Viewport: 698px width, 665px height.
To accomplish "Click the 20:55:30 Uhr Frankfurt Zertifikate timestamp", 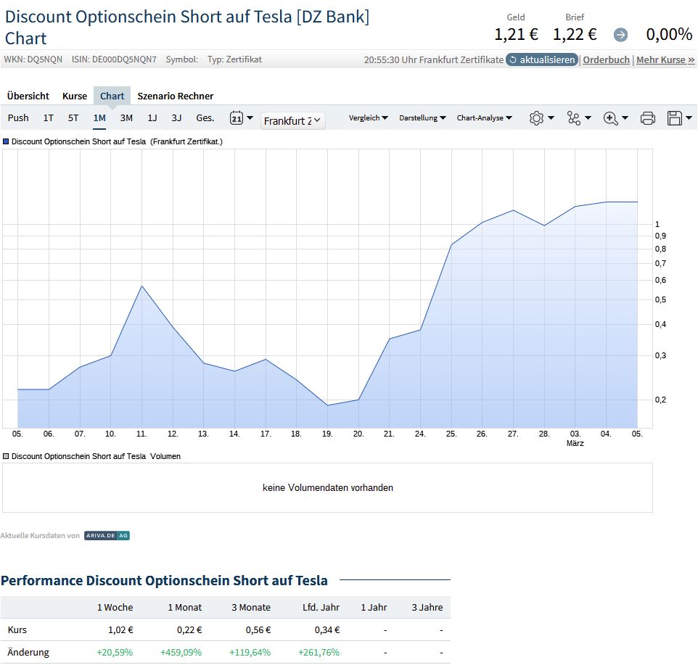I will pos(434,59).
